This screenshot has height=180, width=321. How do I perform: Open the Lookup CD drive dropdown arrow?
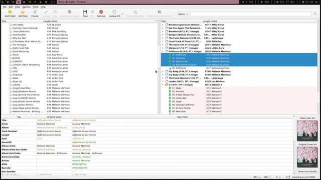pyautogui.click(x=122, y=14)
